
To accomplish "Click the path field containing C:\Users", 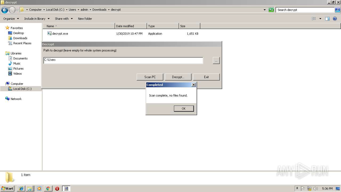I will pyautogui.click(x=123, y=61).
